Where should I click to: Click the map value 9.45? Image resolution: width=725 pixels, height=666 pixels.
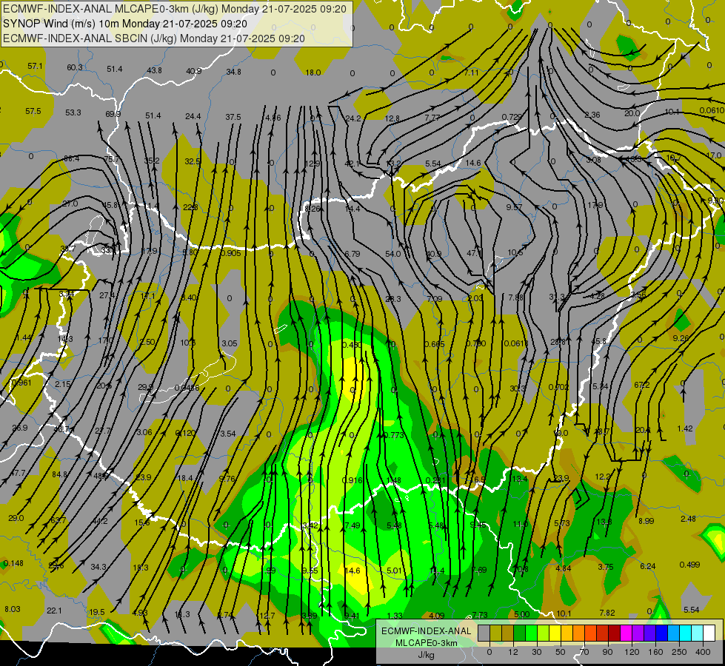(x=478, y=525)
